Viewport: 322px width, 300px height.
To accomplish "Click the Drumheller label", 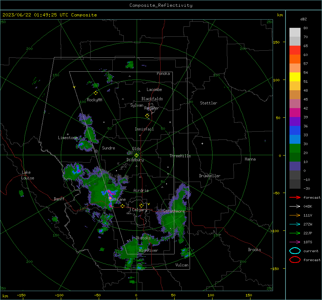I will pos(210,176).
